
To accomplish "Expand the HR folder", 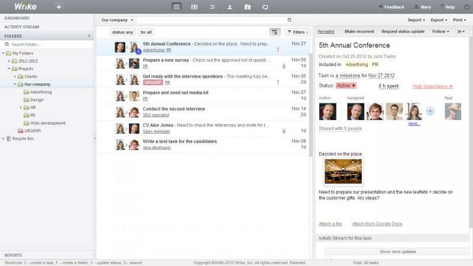I will point(21,108).
